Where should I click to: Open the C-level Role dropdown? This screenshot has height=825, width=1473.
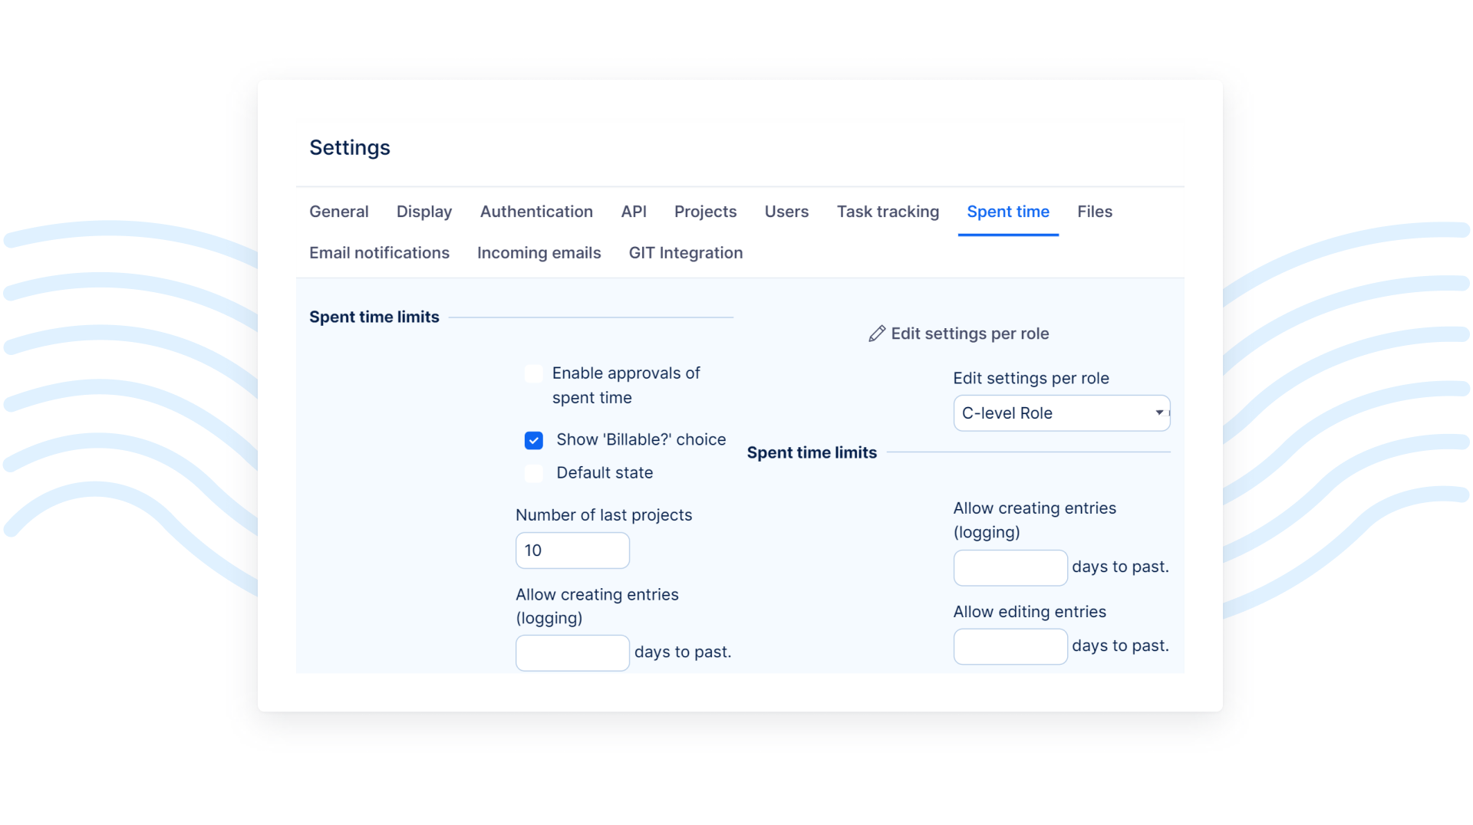[1061, 413]
